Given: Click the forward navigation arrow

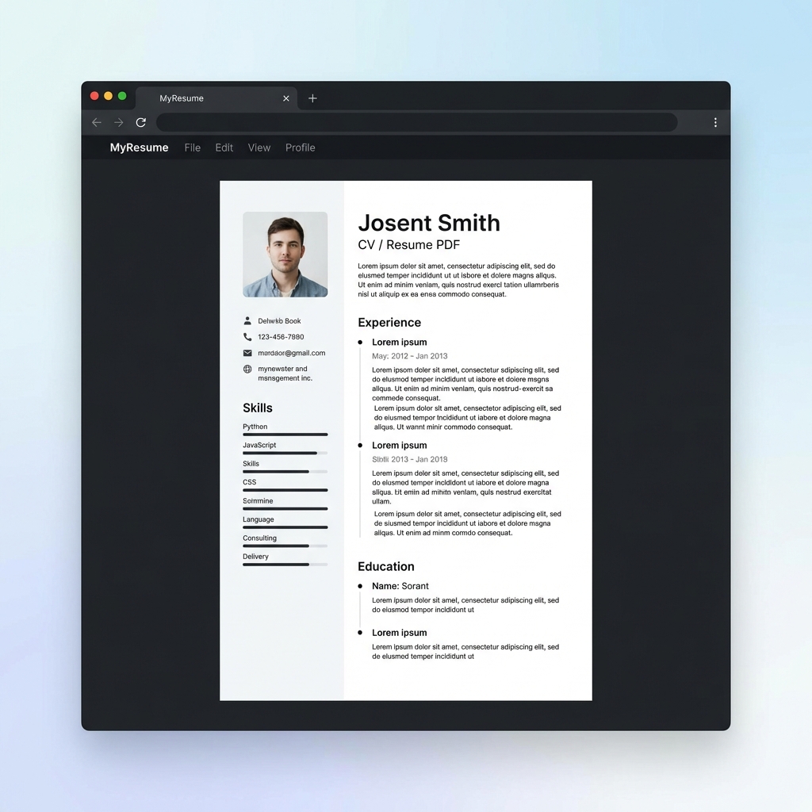Looking at the screenshot, I should [x=118, y=122].
